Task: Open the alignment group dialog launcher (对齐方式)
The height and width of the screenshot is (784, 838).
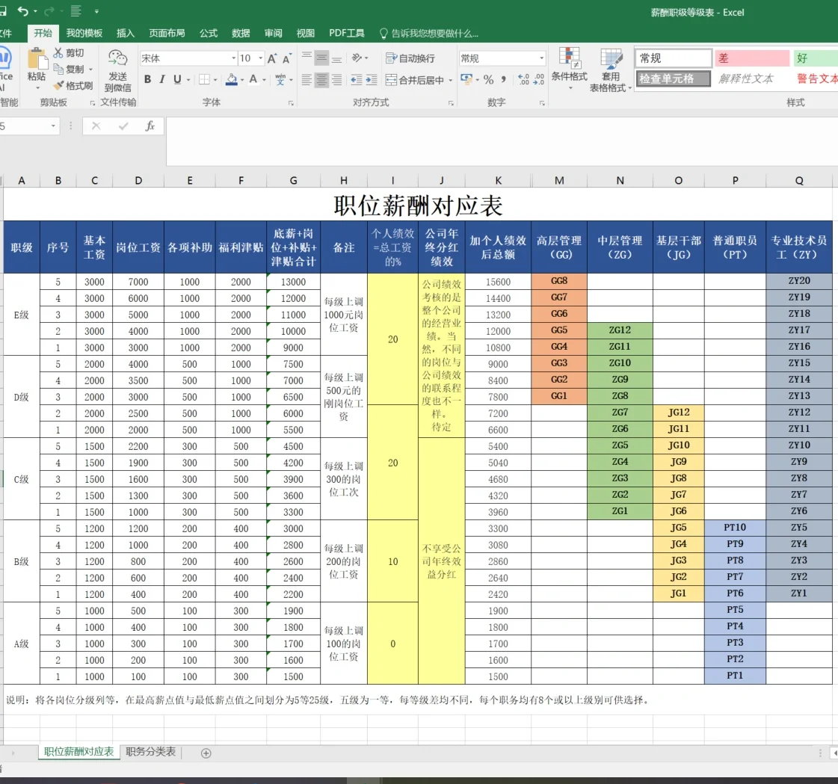Action: 451,103
